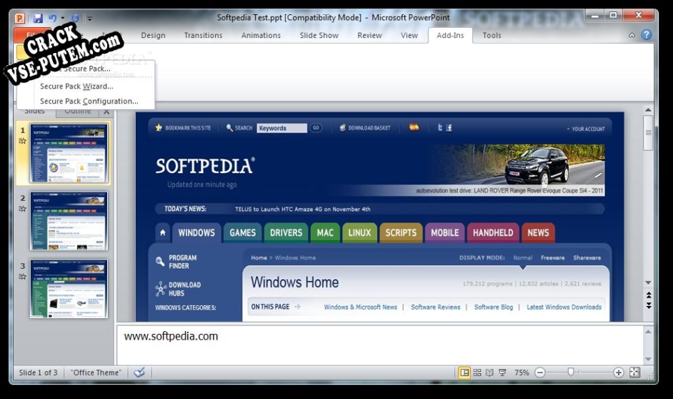Go to the Slide Show ribbon tab
Image resolution: width=673 pixels, height=399 pixels.
click(319, 35)
